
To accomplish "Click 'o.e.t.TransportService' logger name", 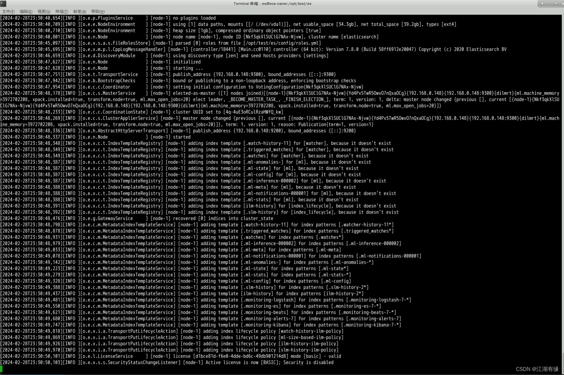I will (x=110, y=75).
